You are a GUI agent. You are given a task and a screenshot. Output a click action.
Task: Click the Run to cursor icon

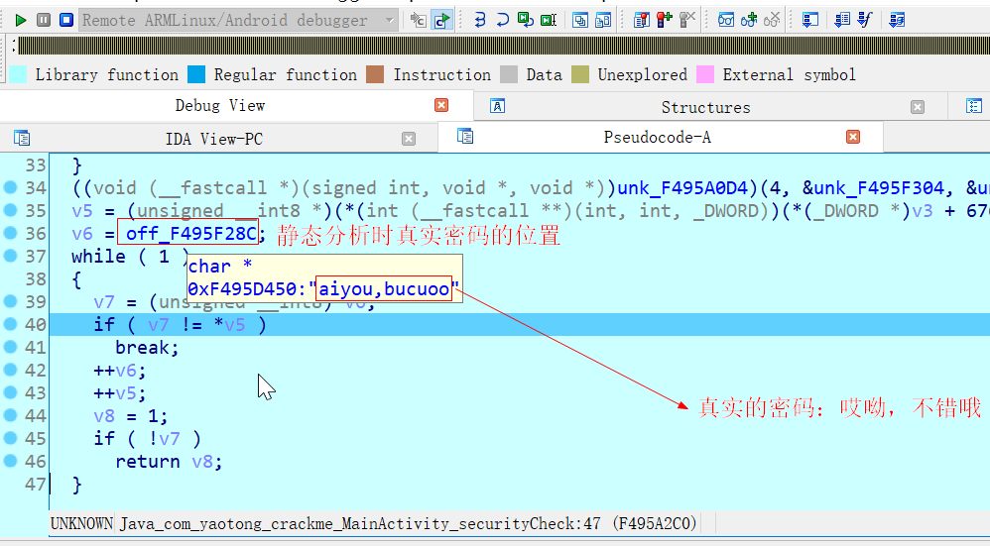[549, 20]
